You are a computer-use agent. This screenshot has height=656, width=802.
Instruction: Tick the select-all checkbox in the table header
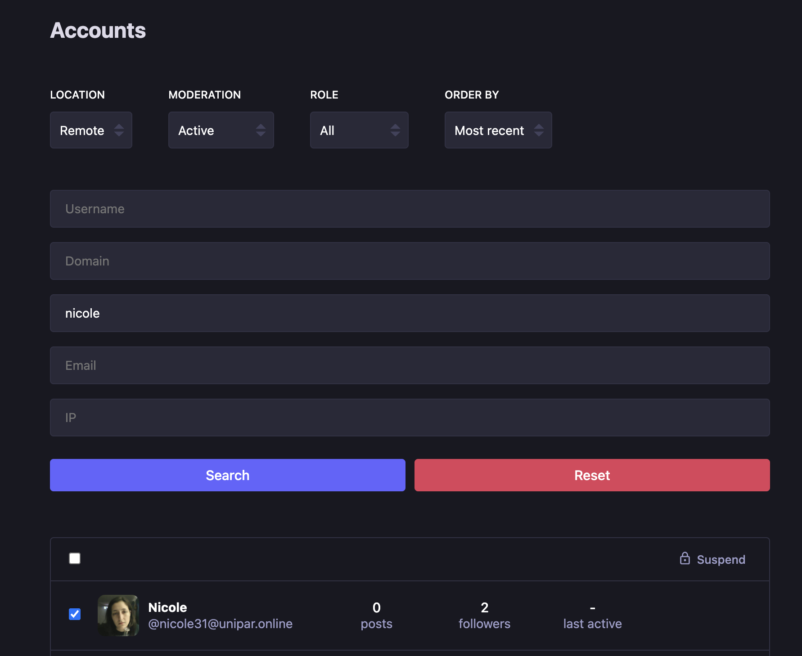coord(75,558)
